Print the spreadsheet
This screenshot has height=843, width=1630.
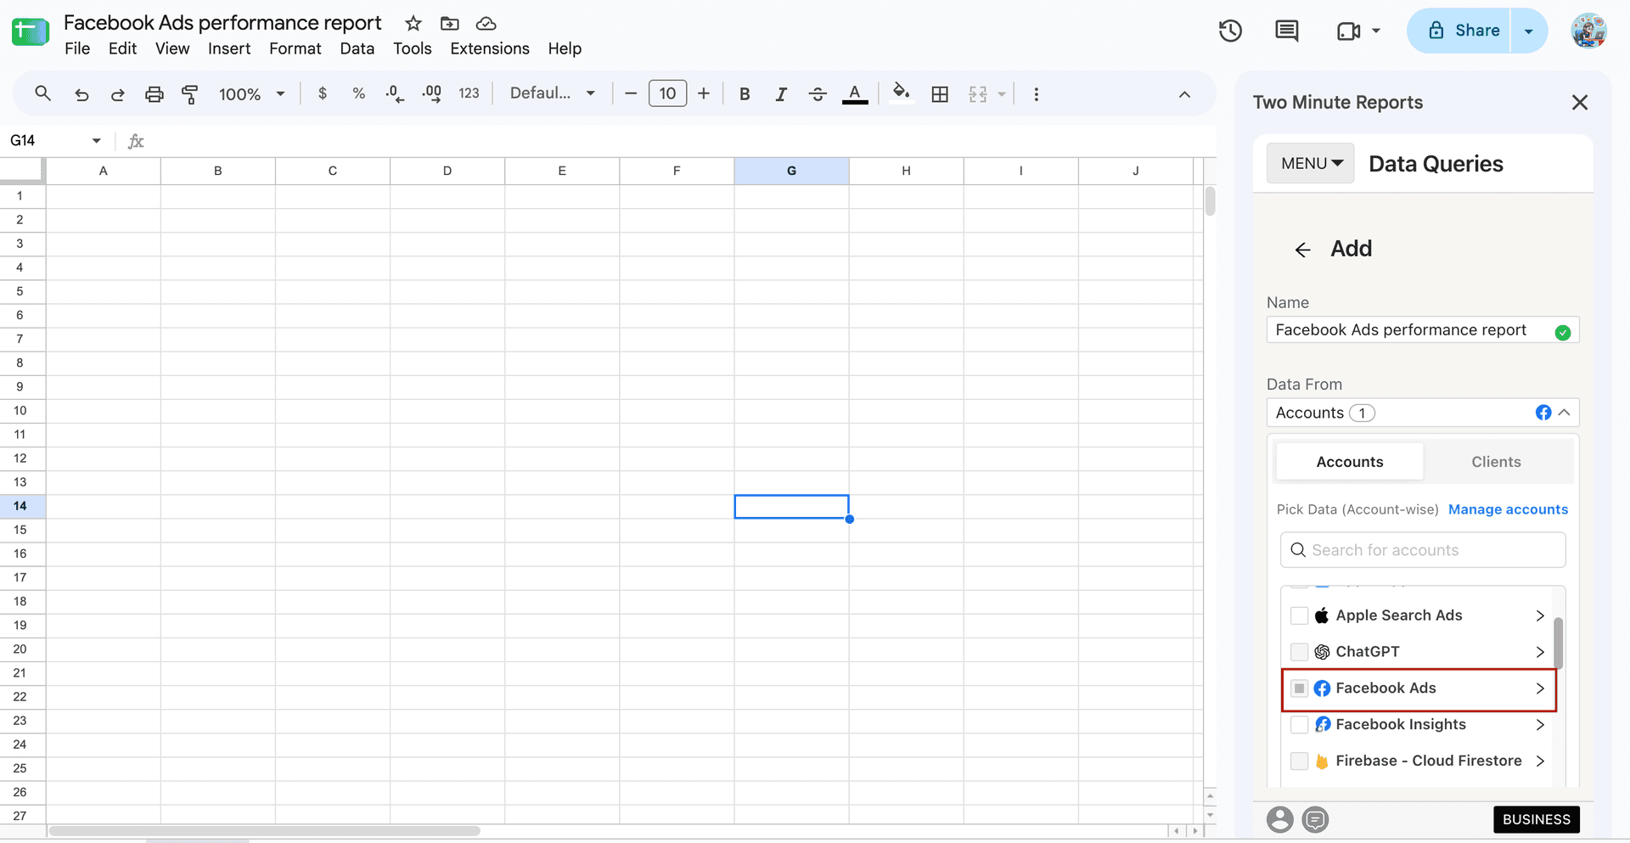[x=154, y=94]
